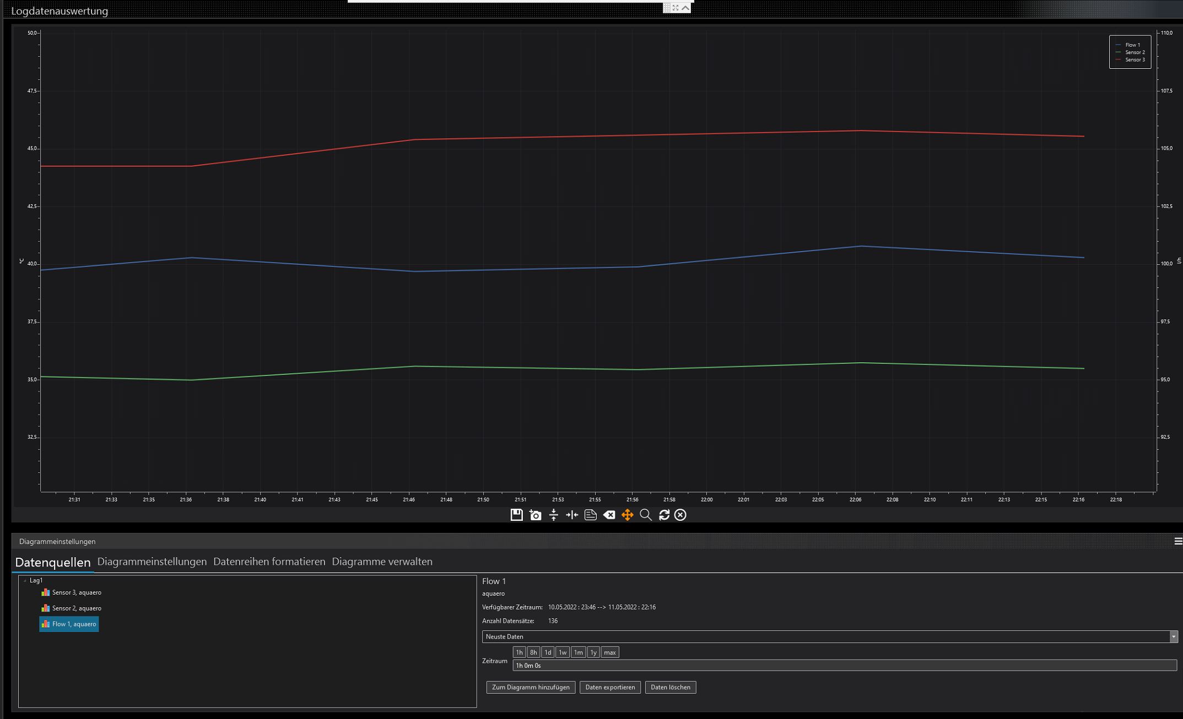The height and width of the screenshot is (719, 1183).
Task: Click the horizontal compress arrows icon
Action: [572, 515]
